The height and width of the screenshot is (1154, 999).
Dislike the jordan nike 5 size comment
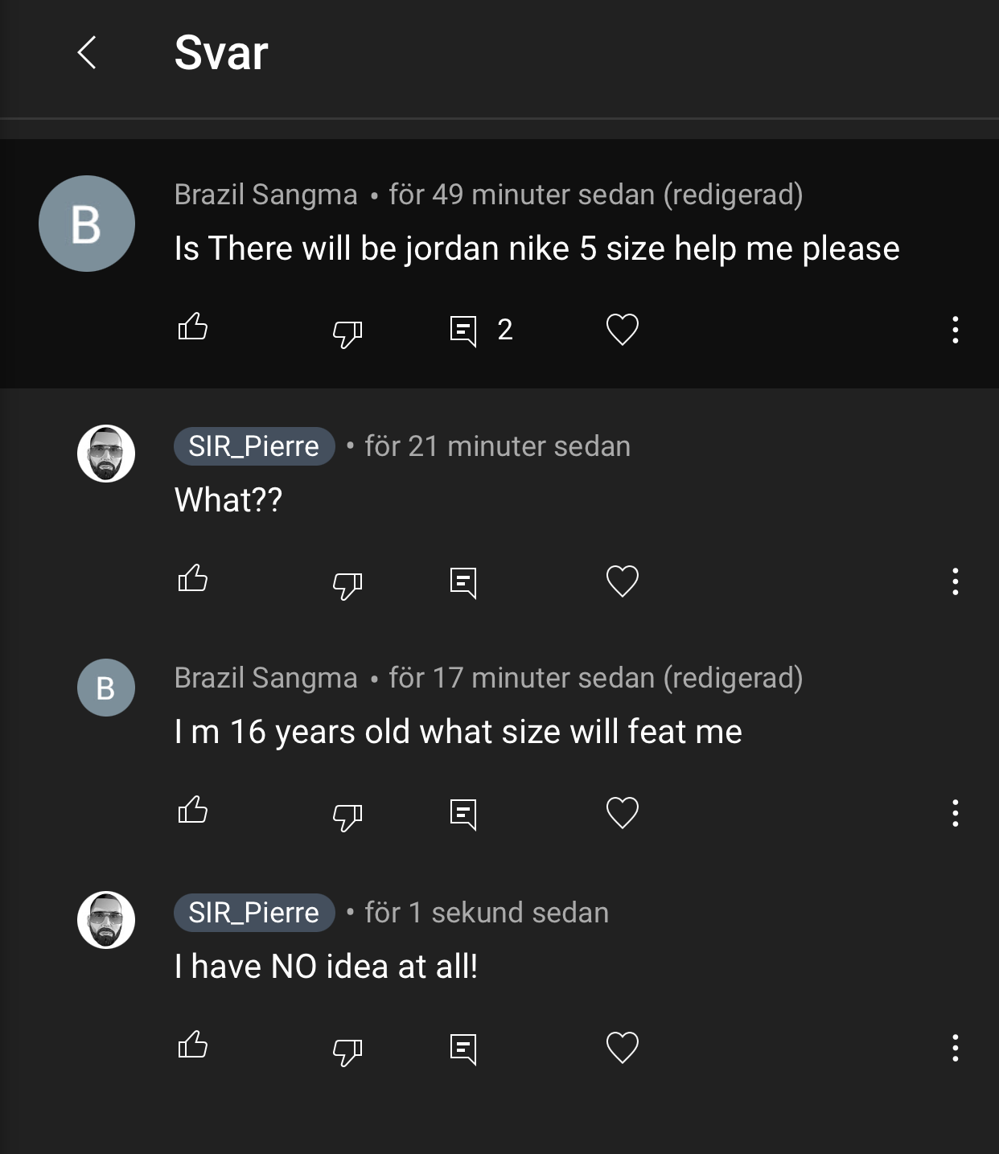[347, 332]
